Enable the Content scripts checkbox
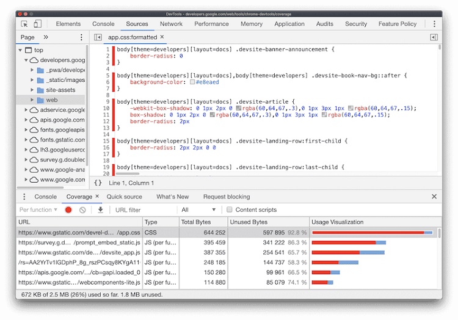The width and height of the screenshot is (458, 320). 230,209
